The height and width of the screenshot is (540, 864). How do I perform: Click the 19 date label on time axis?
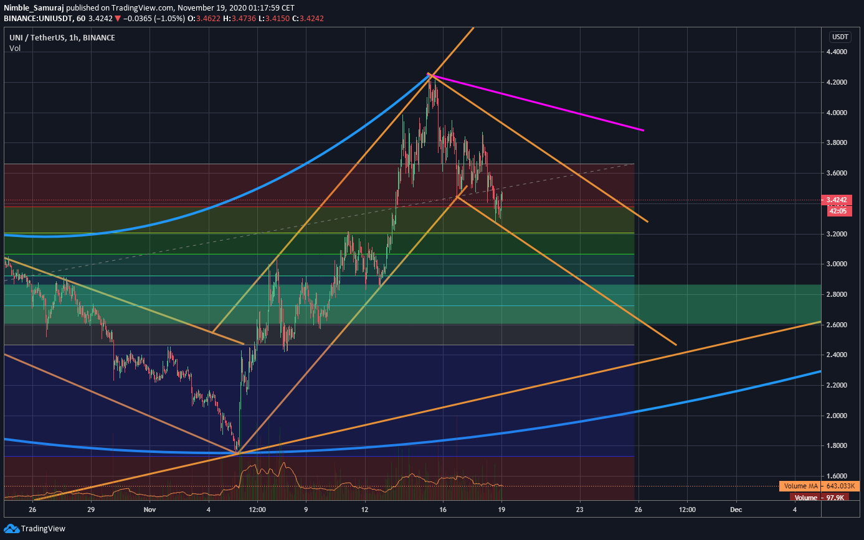[x=501, y=510]
